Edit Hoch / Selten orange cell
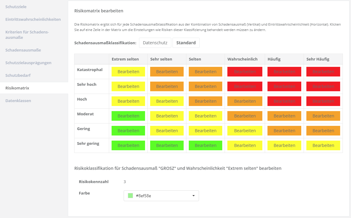This screenshot has width=351, height=218. (205, 101)
